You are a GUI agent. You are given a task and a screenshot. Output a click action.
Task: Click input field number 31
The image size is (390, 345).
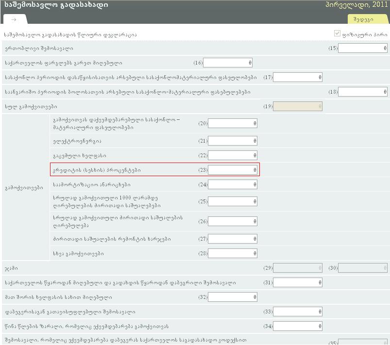coord(297,282)
